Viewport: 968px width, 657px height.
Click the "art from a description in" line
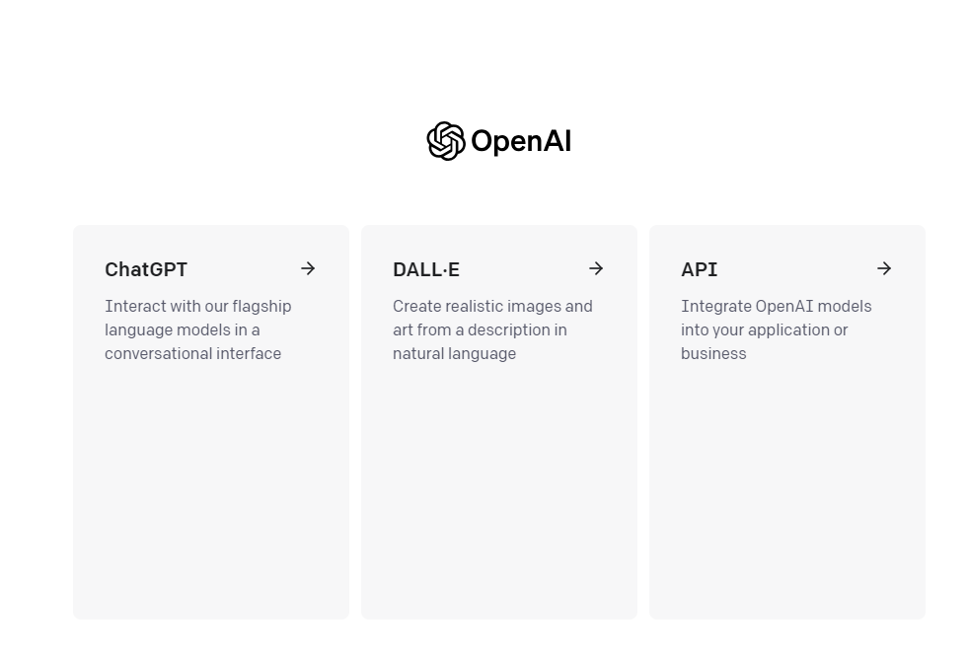coord(480,329)
